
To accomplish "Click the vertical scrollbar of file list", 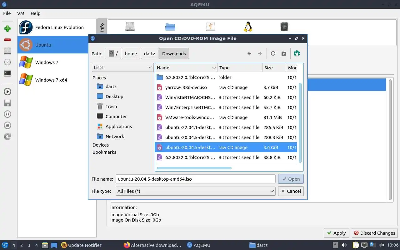I will point(300,123).
